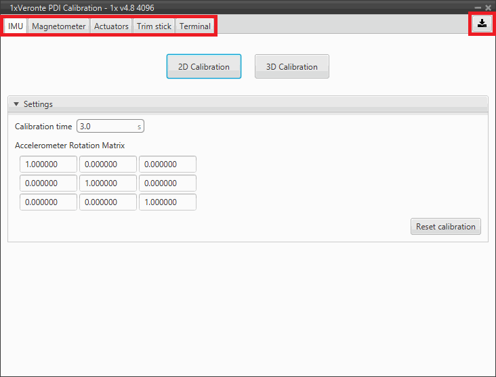496x377 pixels.
Task: Edit rotation matrix row 1 column 3
Action: point(167,164)
